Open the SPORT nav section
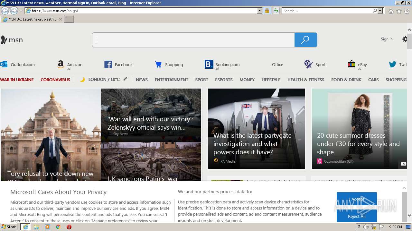The width and height of the screenshot is (412, 231). pyautogui.click(x=201, y=80)
